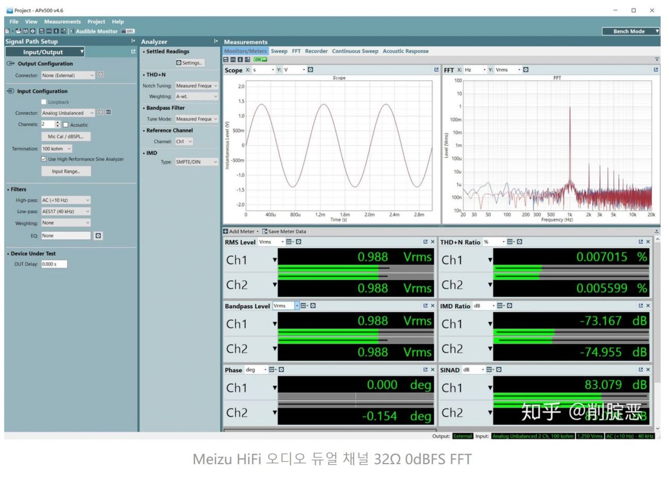
Task: Open the Reference Channel Ch1 dropdown
Action: coord(184,141)
